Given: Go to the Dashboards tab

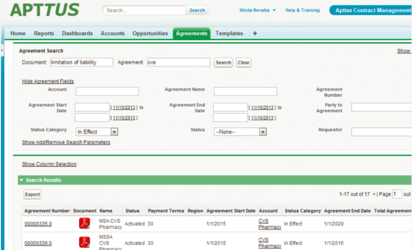Looking at the screenshot, I should 77,33.
